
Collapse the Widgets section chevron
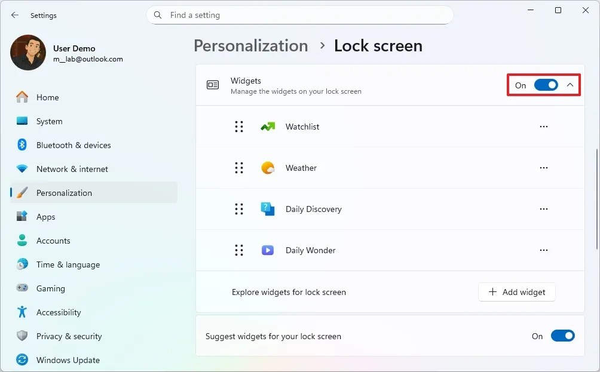coord(570,85)
